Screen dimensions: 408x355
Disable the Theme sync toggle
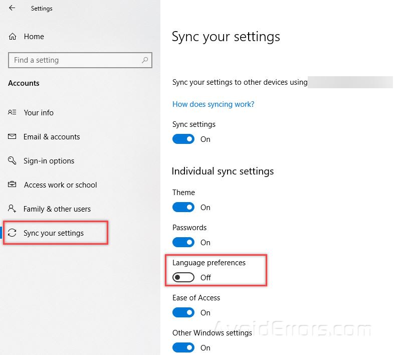183,208
